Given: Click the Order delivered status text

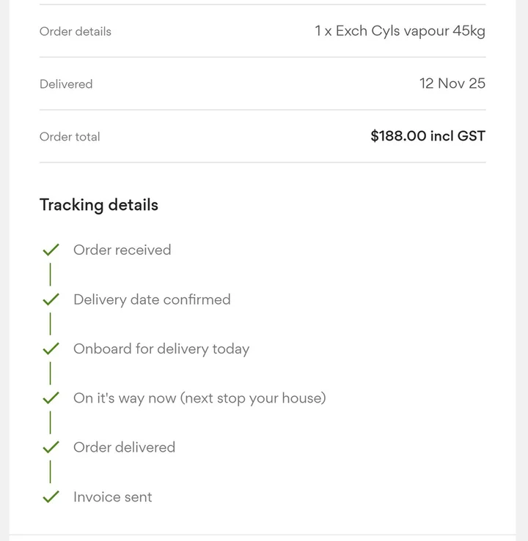Looking at the screenshot, I should coord(124,447).
